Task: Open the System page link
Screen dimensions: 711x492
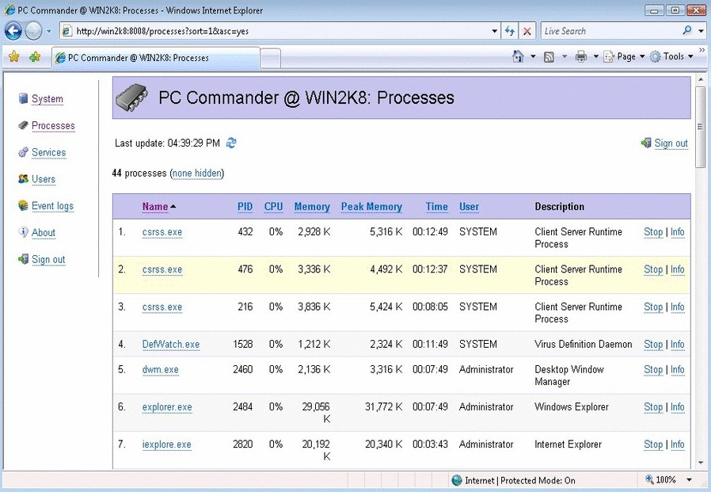Action: pos(48,99)
